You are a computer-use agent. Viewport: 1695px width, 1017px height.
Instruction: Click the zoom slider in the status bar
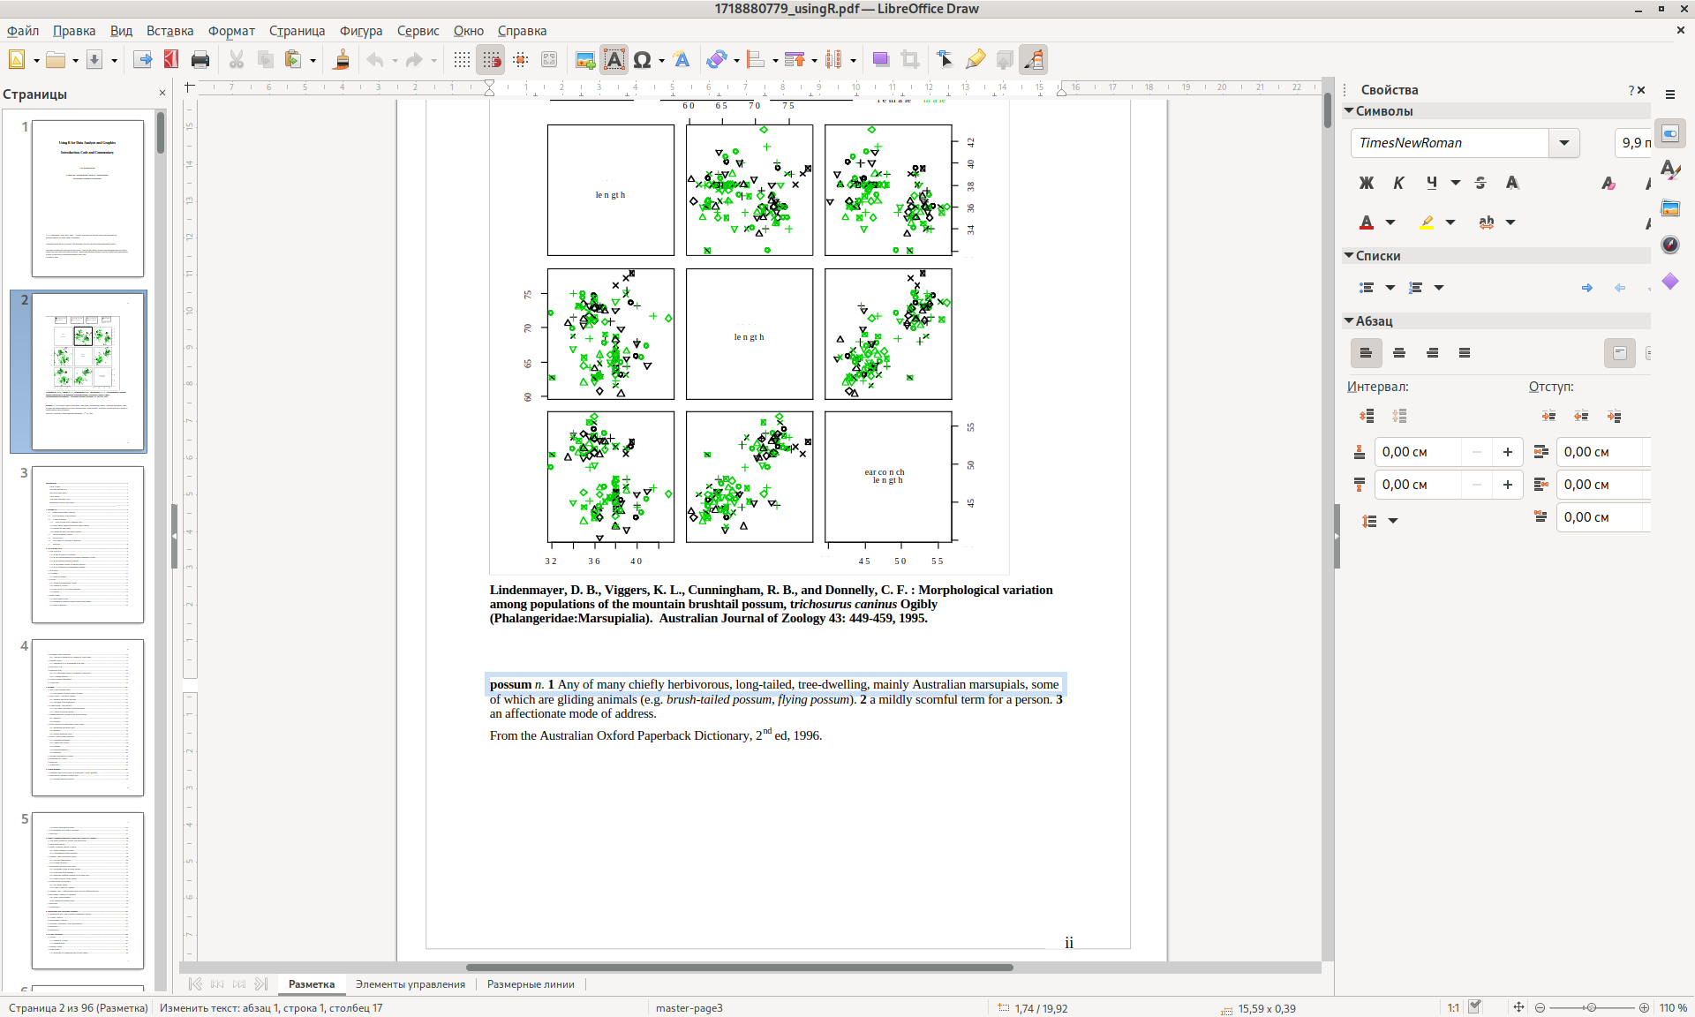[1591, 1007]
